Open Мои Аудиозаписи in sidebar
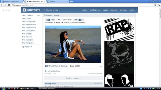Screen dimensions: 161x90 tap(29, 28)
